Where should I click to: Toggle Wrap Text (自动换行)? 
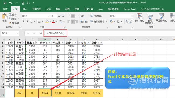[96, 16]
